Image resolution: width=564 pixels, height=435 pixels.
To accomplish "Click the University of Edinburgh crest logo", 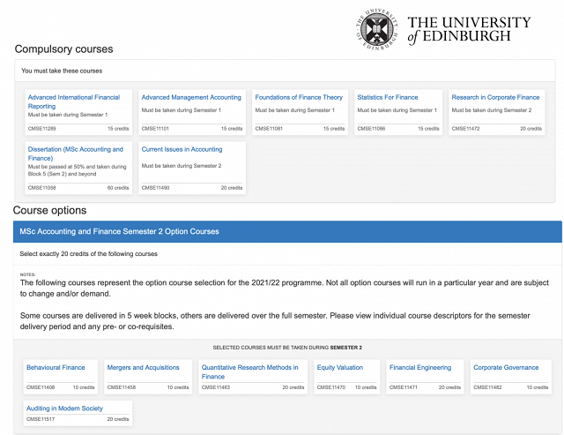I will pos(377,29).
